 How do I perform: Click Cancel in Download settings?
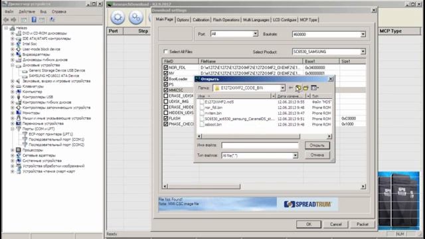[336, 224]
